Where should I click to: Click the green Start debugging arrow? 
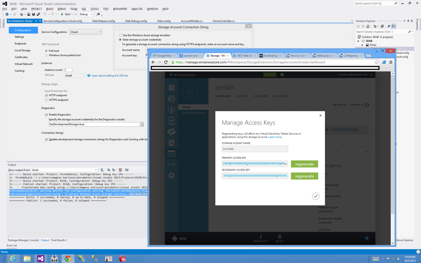[62, 14]
